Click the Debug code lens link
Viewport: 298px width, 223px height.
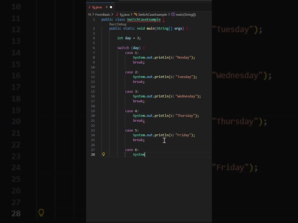(122, 24)
